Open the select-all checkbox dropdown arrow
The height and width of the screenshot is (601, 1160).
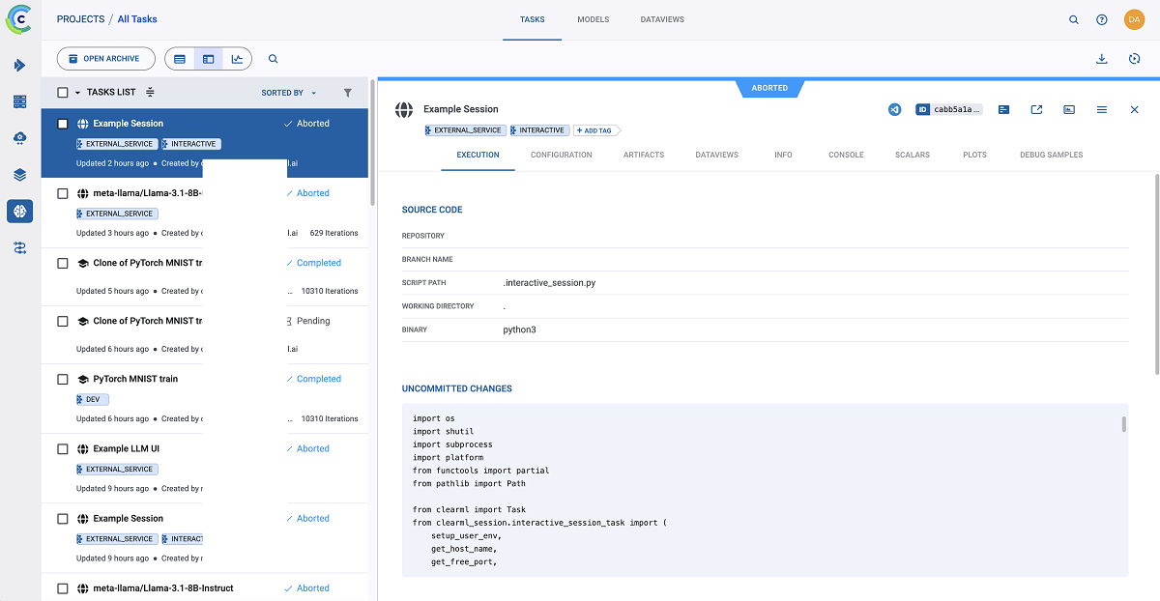click(x=77, y=93)
